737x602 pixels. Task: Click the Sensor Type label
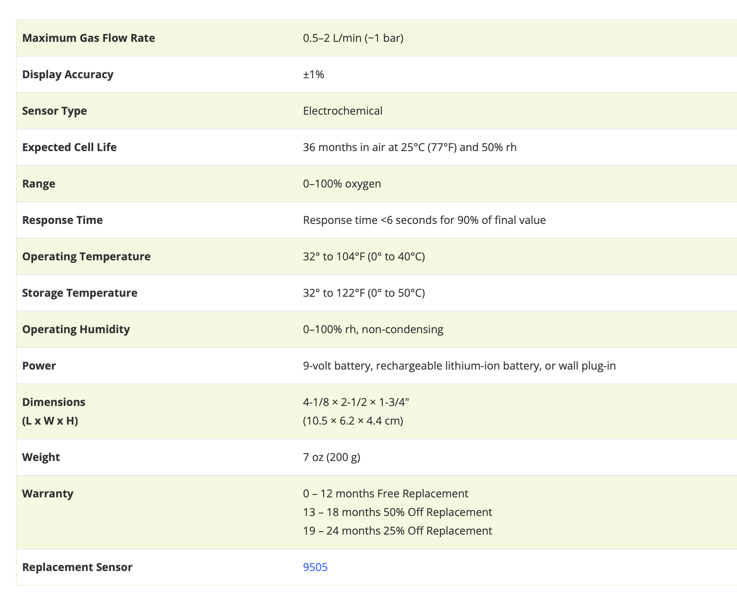(x=54, y=111)
